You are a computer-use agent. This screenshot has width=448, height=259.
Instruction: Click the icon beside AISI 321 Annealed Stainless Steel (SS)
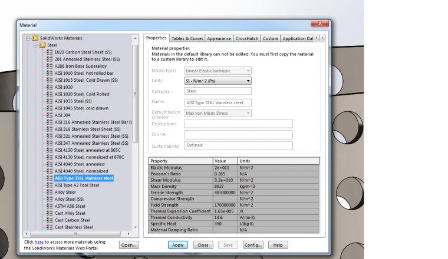[50, 136]
